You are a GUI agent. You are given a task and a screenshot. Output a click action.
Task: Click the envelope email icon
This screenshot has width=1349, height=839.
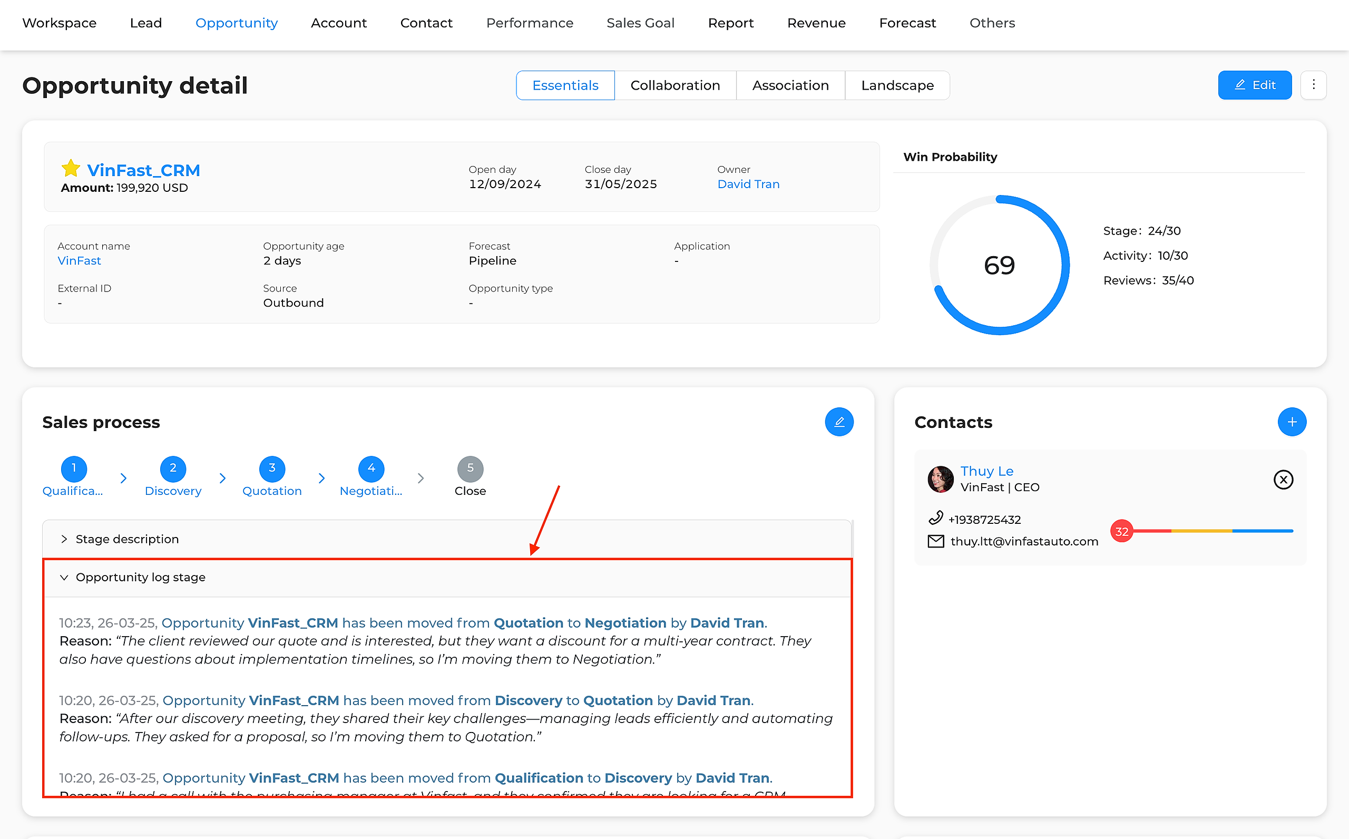pyautogui.click(x=936, y=541)
